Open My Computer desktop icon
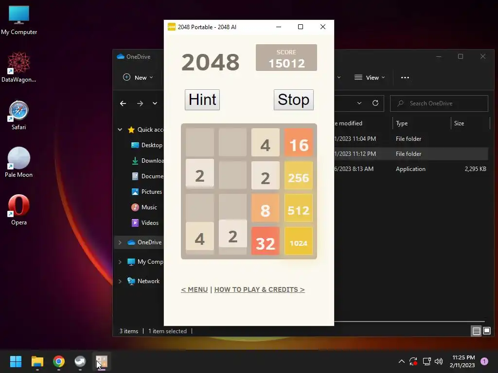The image size is (498, 373). click(x=19, y=20)
